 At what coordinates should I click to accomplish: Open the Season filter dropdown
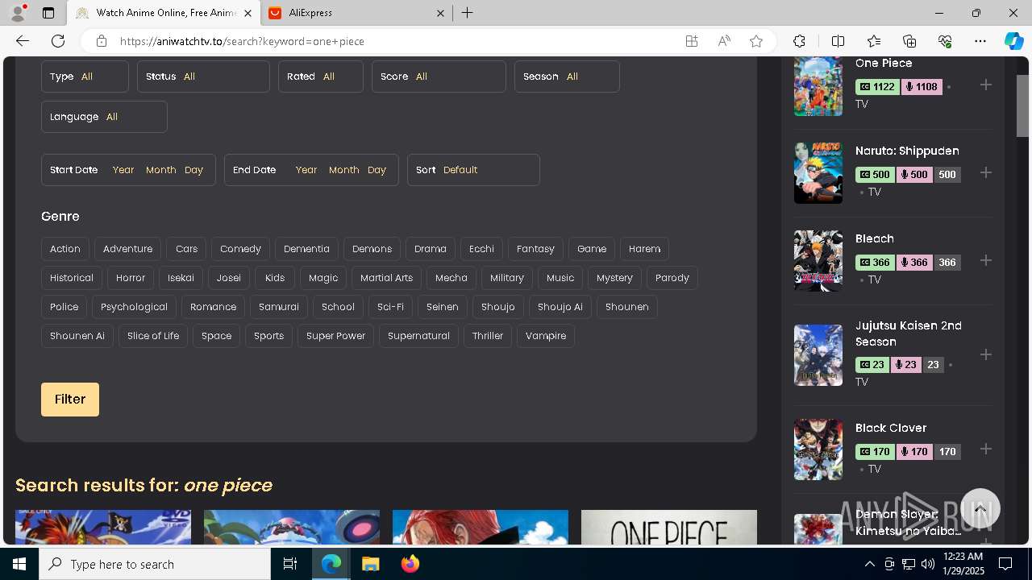click(567, 77)
